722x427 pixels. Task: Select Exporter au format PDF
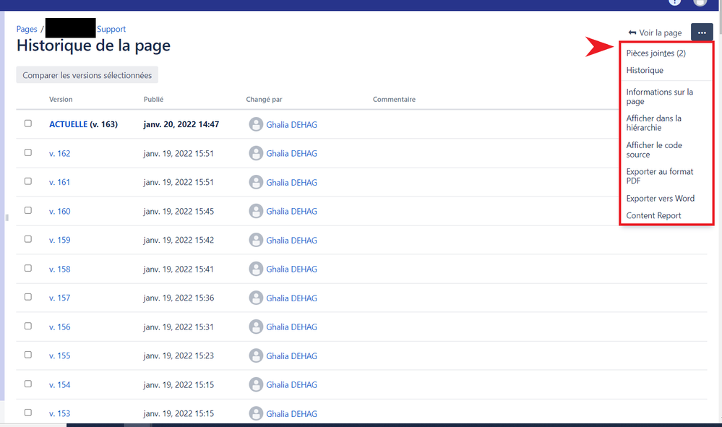(659, 176)
